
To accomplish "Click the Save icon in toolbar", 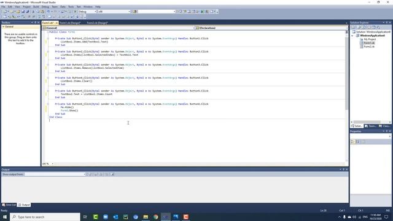I will (23, 12).
